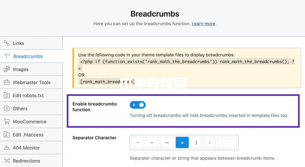Viewport: 305px width, 167px height.
Task: Click the WooCommerce cart icon
Action: point(7,121)
